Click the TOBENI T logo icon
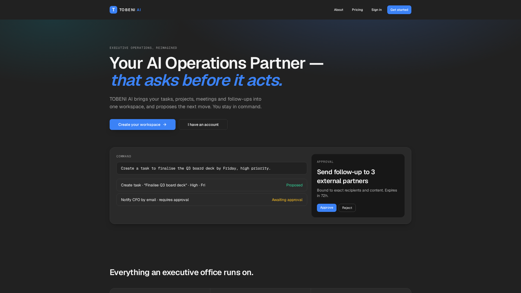The width and height of the screenshot is (521, 293). (x=113, y=10)
